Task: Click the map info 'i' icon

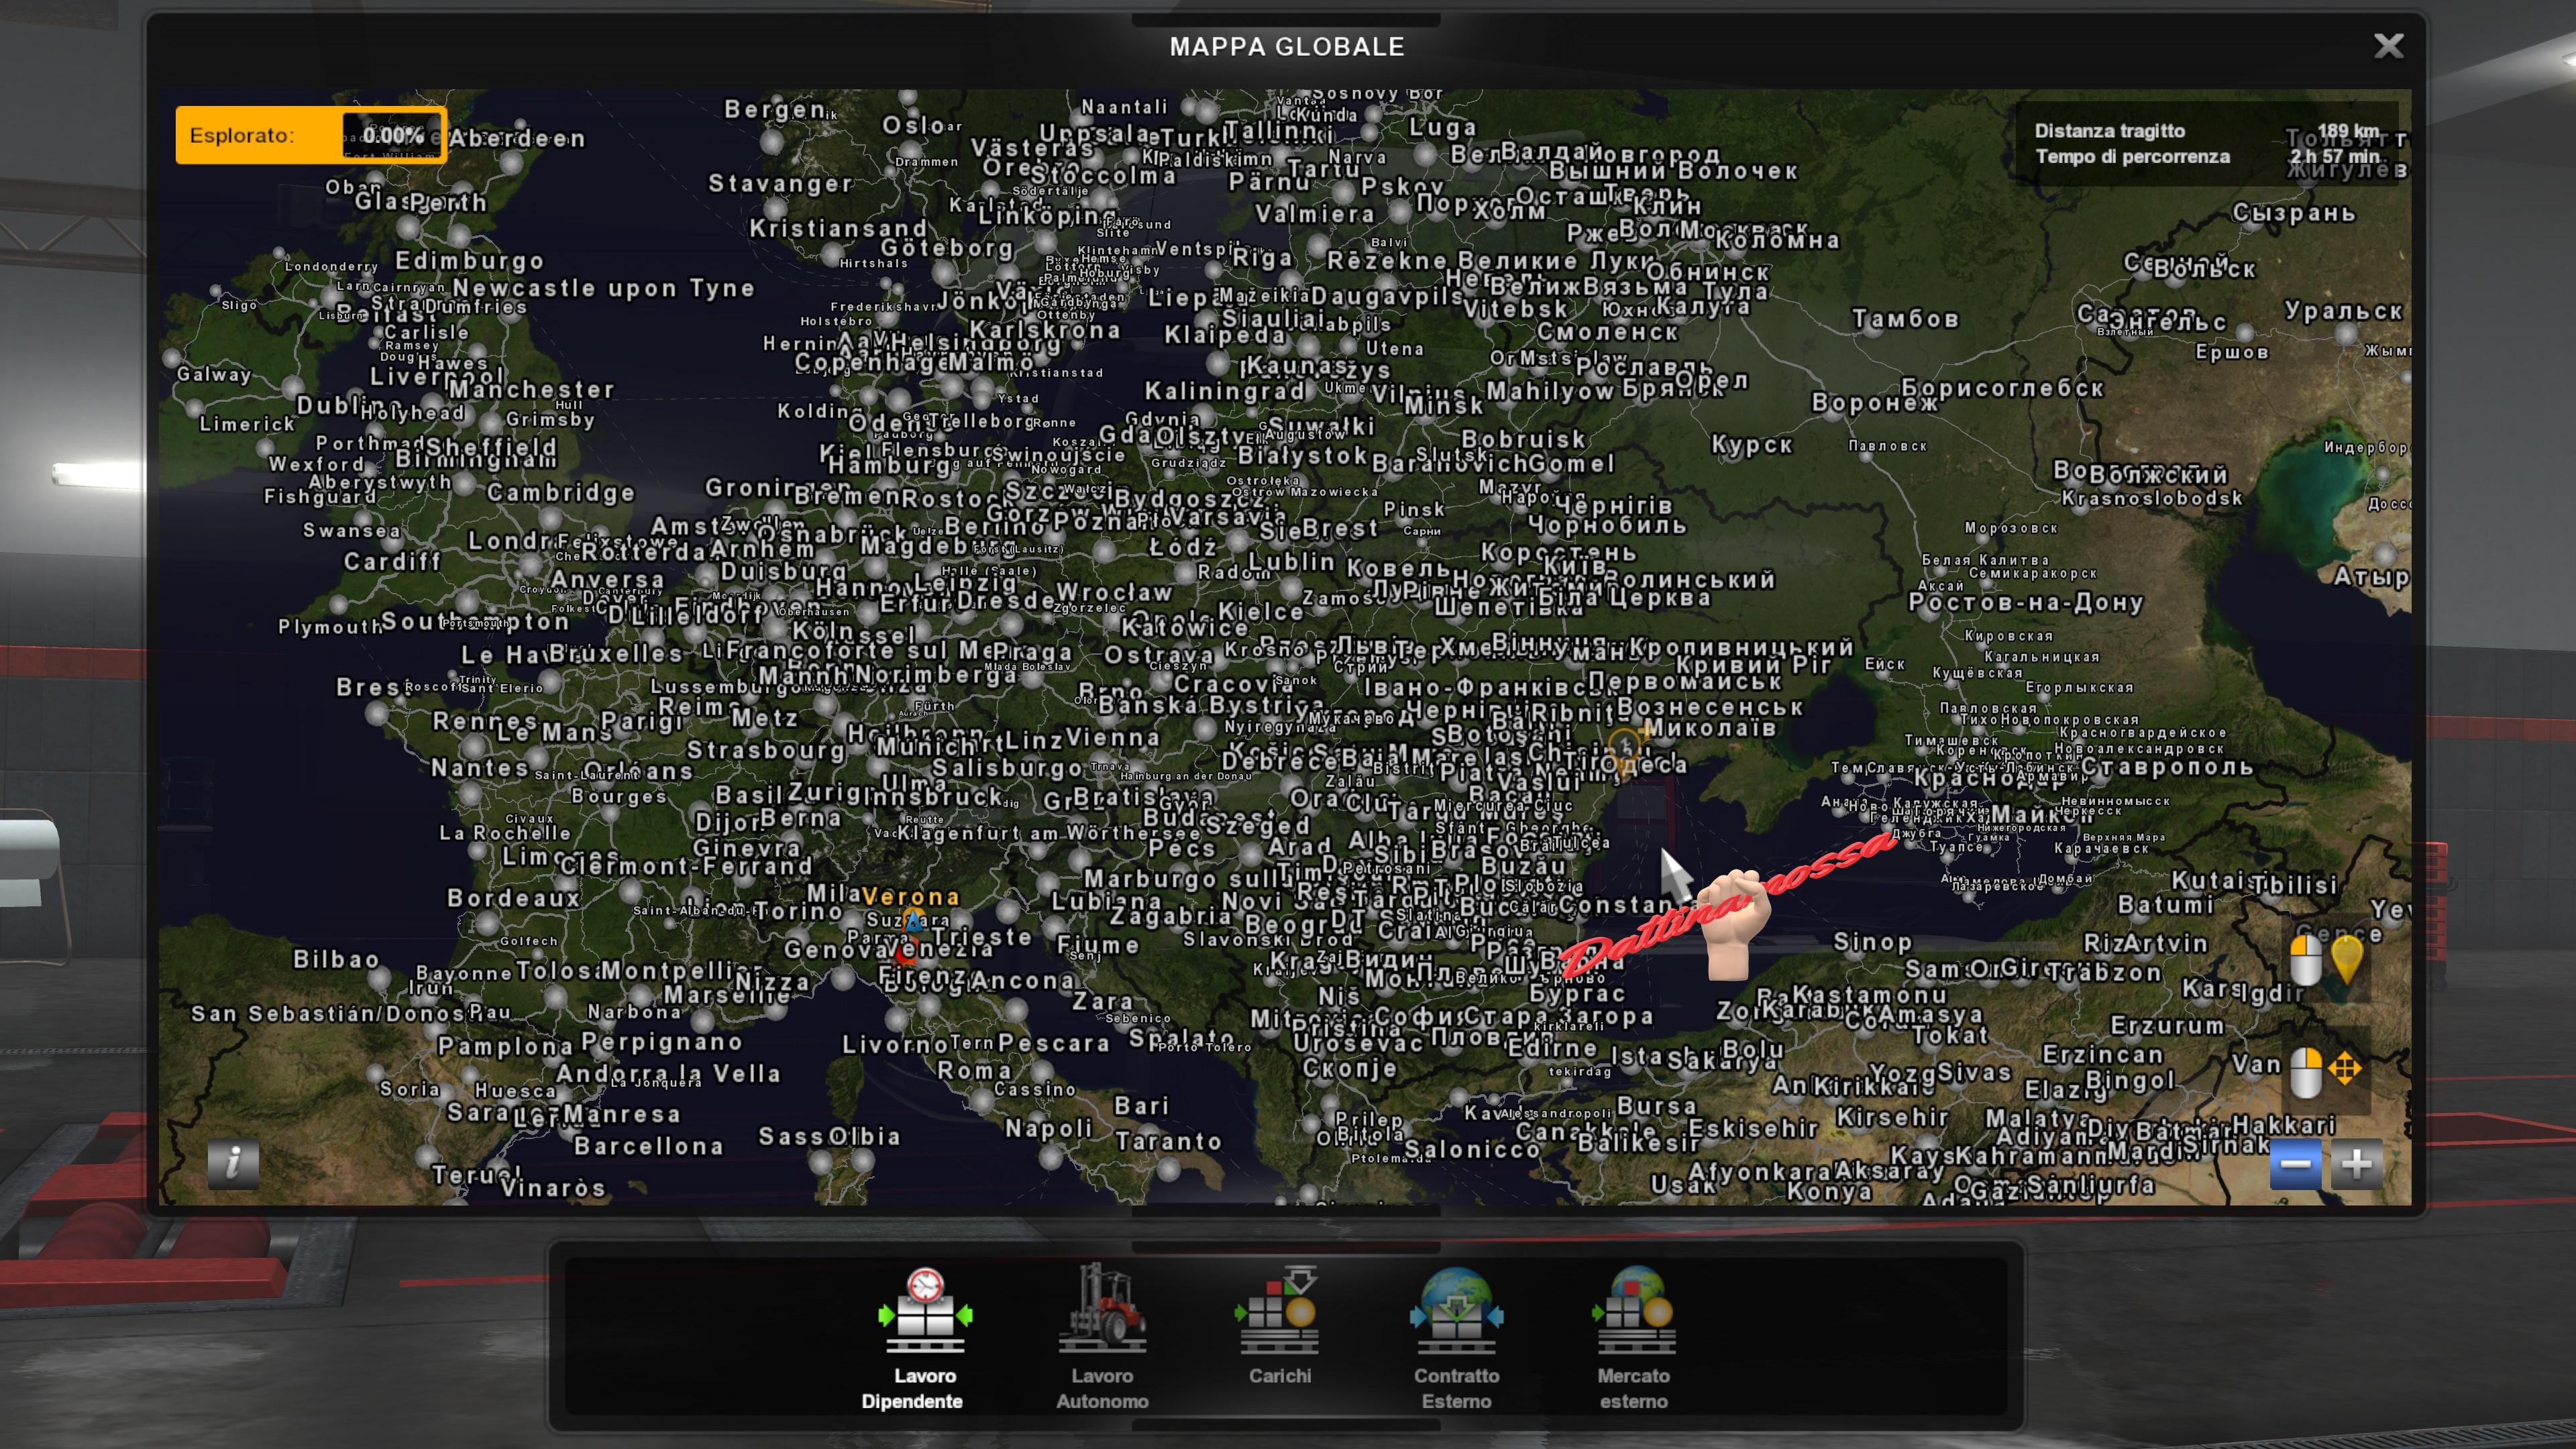Action: click(x=233, y=1163)
